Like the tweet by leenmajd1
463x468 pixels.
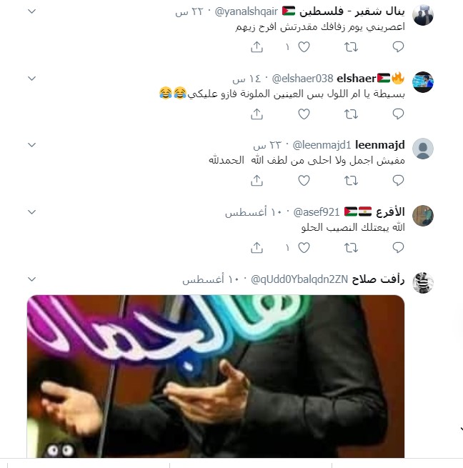point(304,181)
